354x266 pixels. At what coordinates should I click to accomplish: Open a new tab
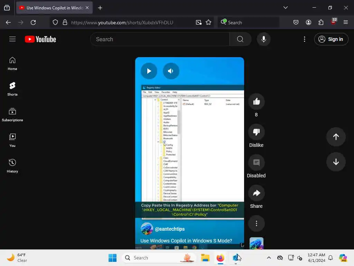[x=100, y=8]
